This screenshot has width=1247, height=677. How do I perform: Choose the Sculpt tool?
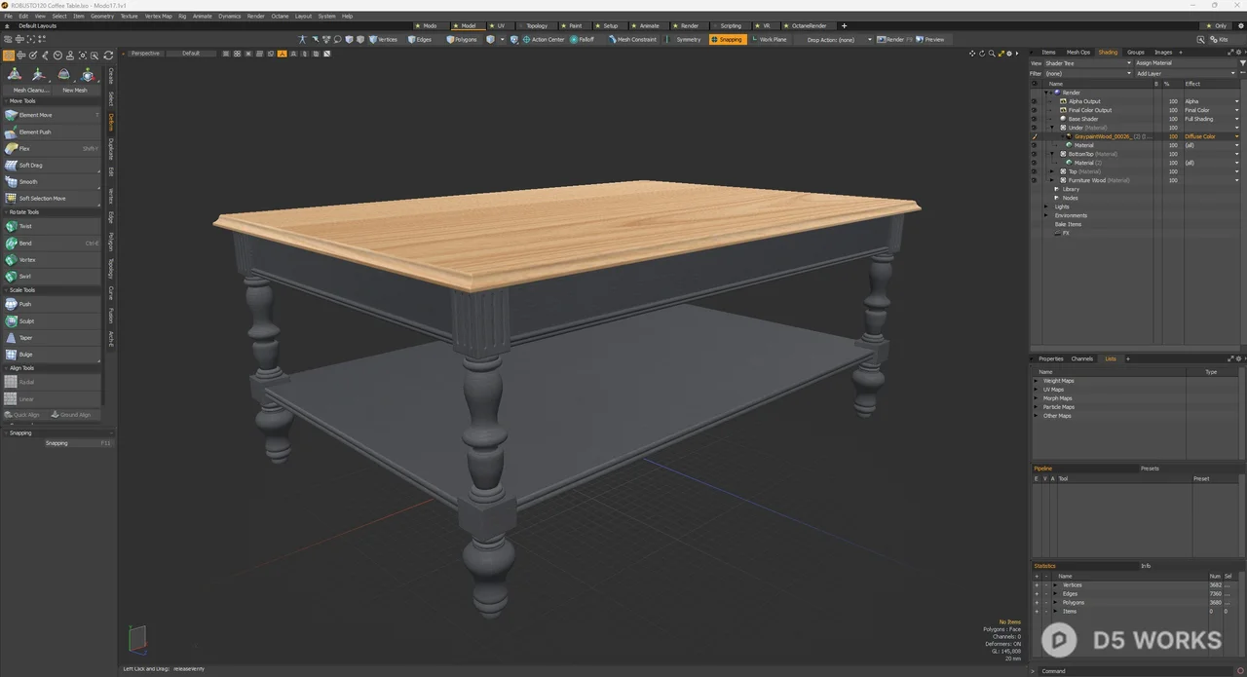(x=52, y=320)
